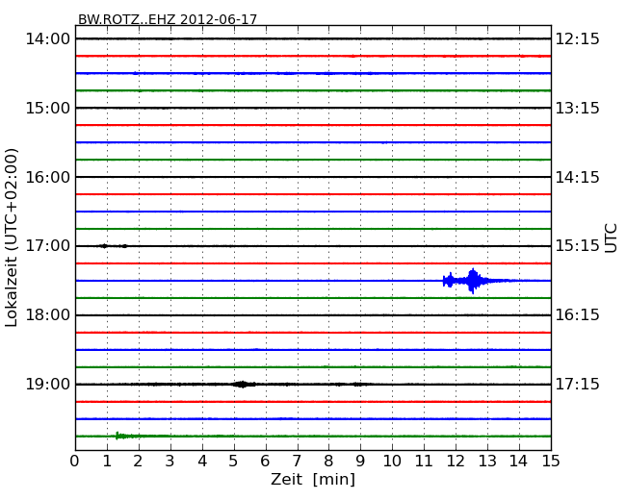Click the Zeit [min] axis label
This screenshot has width=626, height=500.
pos(313,479)
